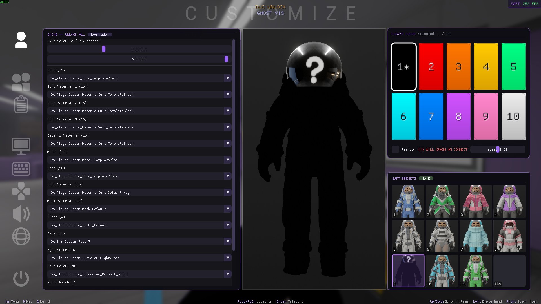Expand the Suit Material 2 dropdown

point(139,111)
